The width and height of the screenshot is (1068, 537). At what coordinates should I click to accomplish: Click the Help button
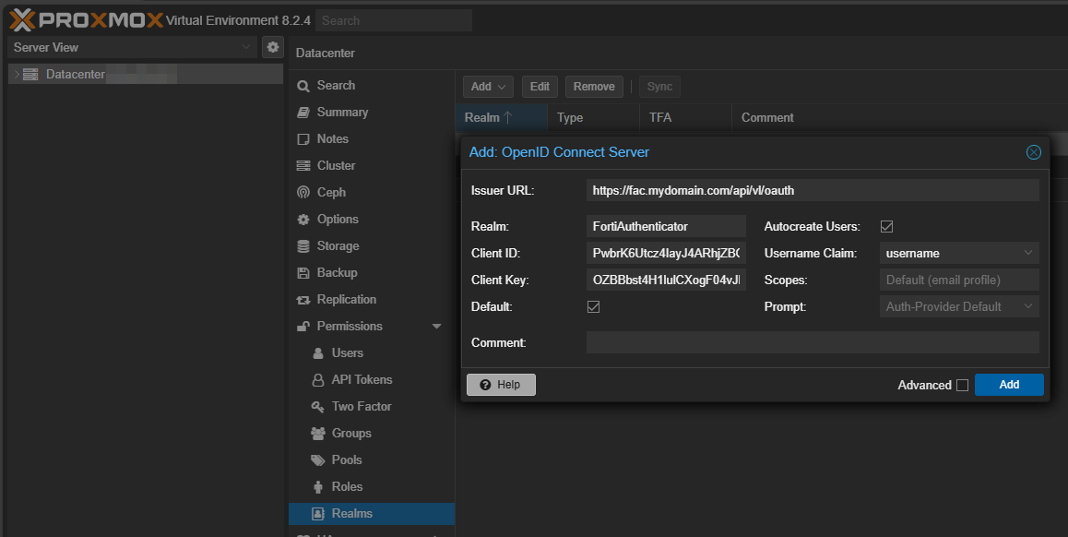(x=501, y=385)
